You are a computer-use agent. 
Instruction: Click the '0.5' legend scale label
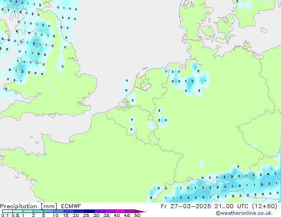16,215
